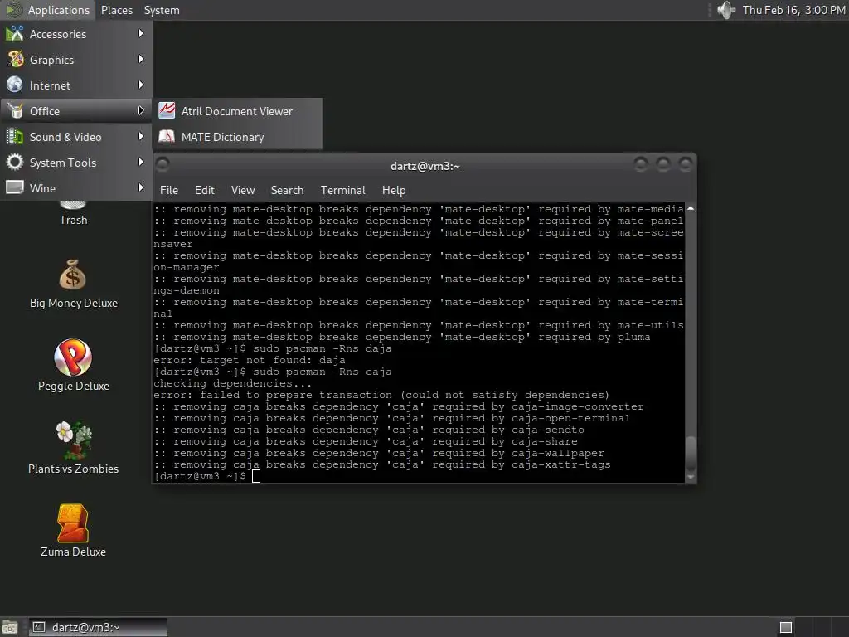Open System Tools submenu
849x637 pixels.
pos(76,163)
